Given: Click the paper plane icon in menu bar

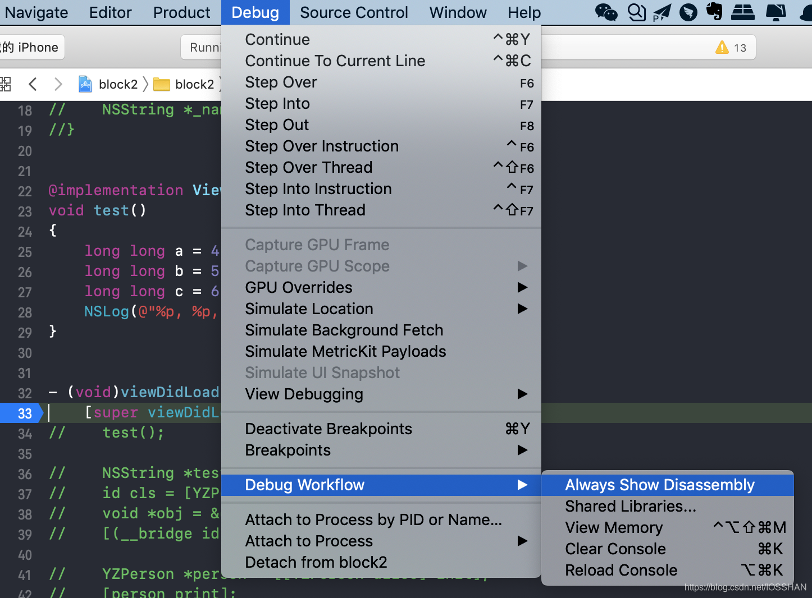Looking at the screenshot, I should (x=662, y=12).
